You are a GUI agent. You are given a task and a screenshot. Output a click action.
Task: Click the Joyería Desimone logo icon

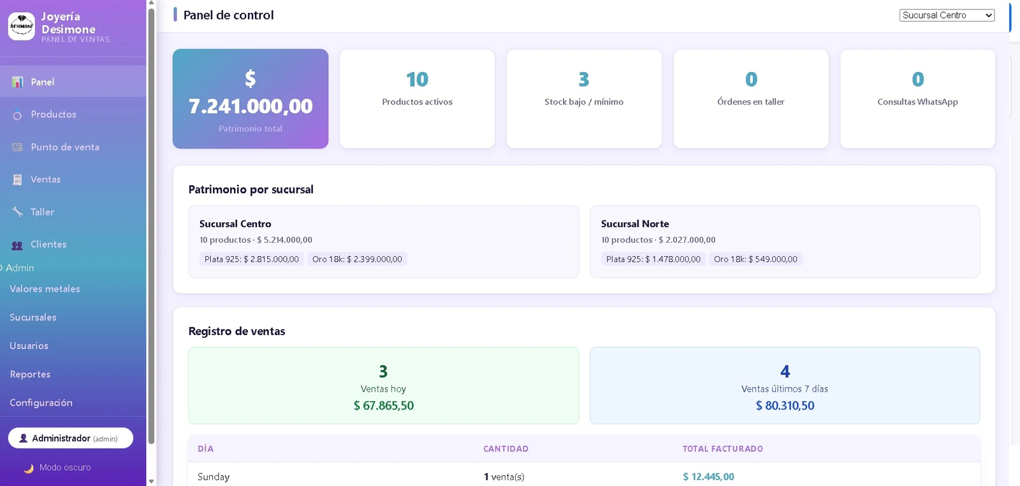click(22, 27)
